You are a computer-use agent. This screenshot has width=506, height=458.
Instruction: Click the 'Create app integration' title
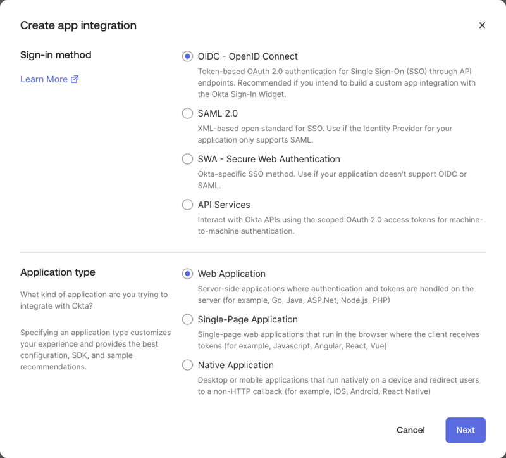pos(78,25)
